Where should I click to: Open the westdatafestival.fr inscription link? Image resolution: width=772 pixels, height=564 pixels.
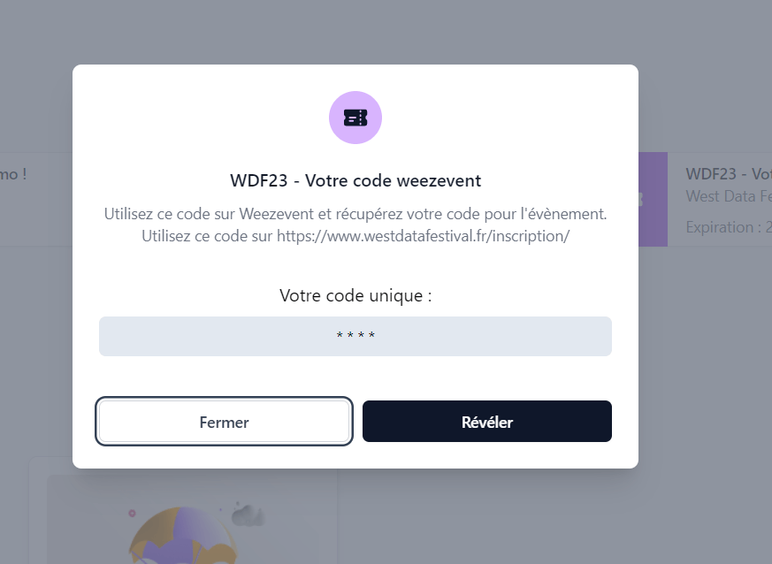423,236
